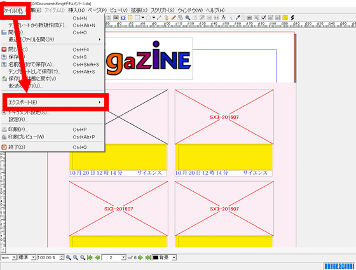Open the ヘルプ(H) menu
The height and width of the screenshot is (270, 356).
[216, 10]
